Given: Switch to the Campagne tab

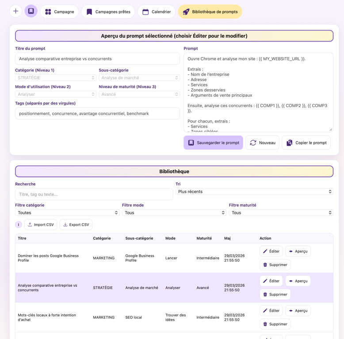Looking at the screenshot, I should point(59,12).
